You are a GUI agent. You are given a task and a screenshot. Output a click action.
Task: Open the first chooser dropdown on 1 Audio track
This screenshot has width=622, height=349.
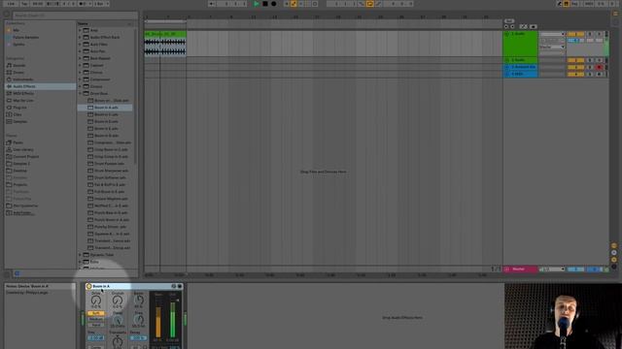coord(552,34)
